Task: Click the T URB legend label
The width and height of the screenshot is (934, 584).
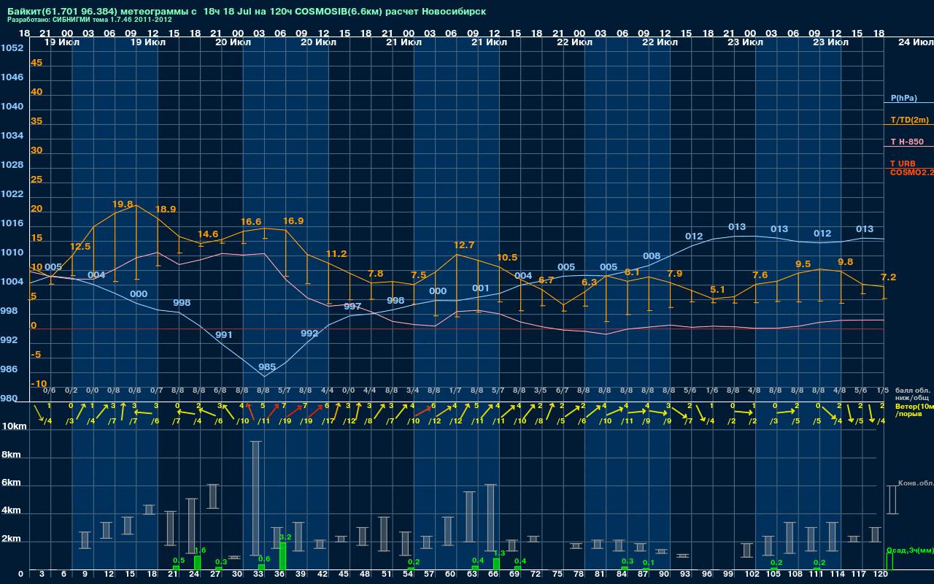Action: point(903,164)
